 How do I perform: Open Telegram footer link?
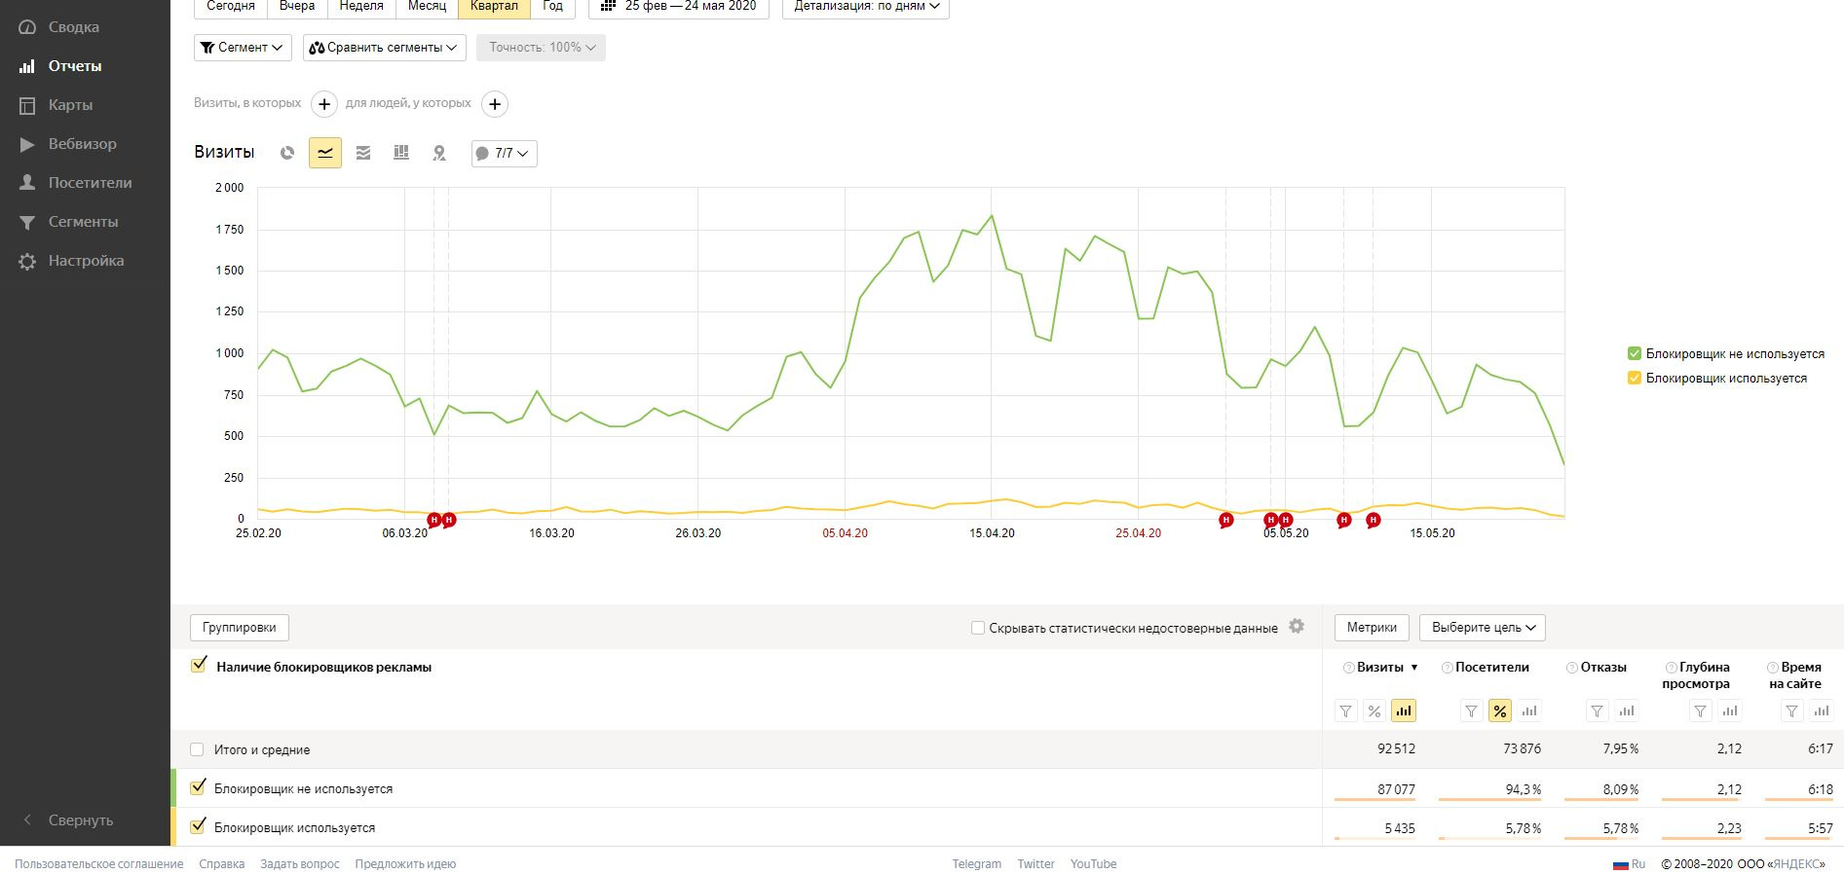[977, 864]
